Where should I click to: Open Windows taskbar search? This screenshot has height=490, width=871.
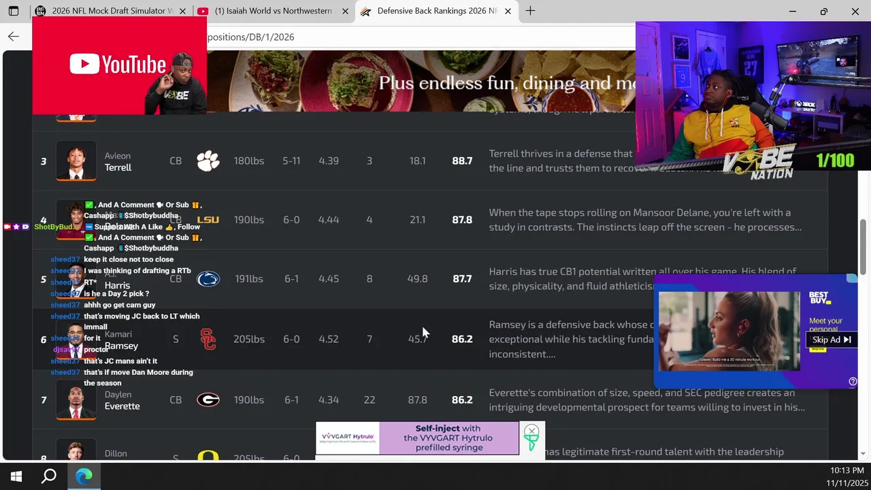tap(49, 476)
